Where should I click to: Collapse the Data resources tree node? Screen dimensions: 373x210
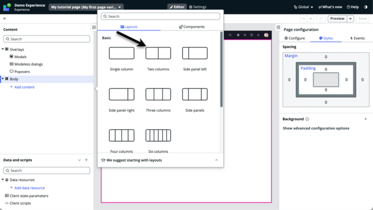[x=3, y=179]
